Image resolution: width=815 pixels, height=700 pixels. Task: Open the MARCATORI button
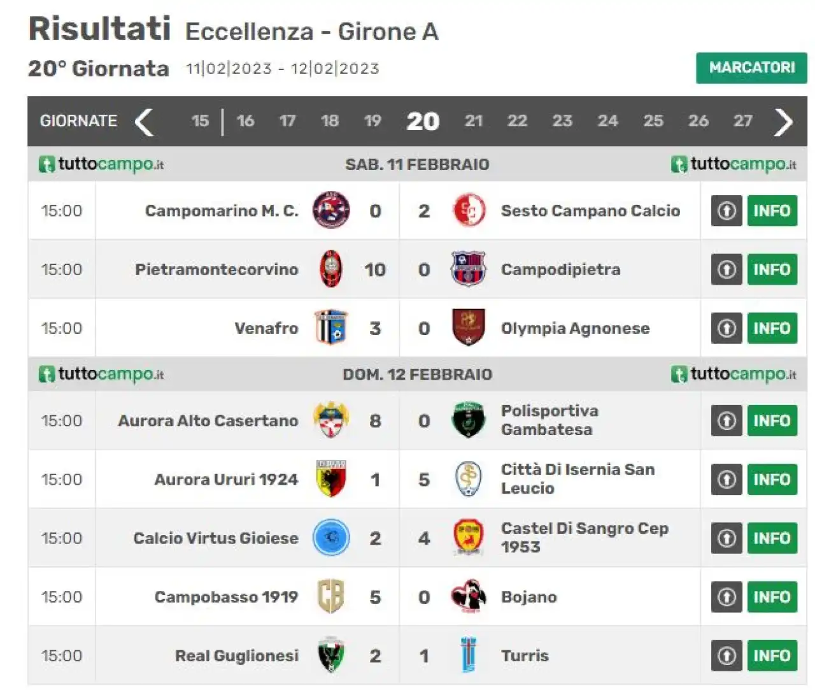pos(751,68)
